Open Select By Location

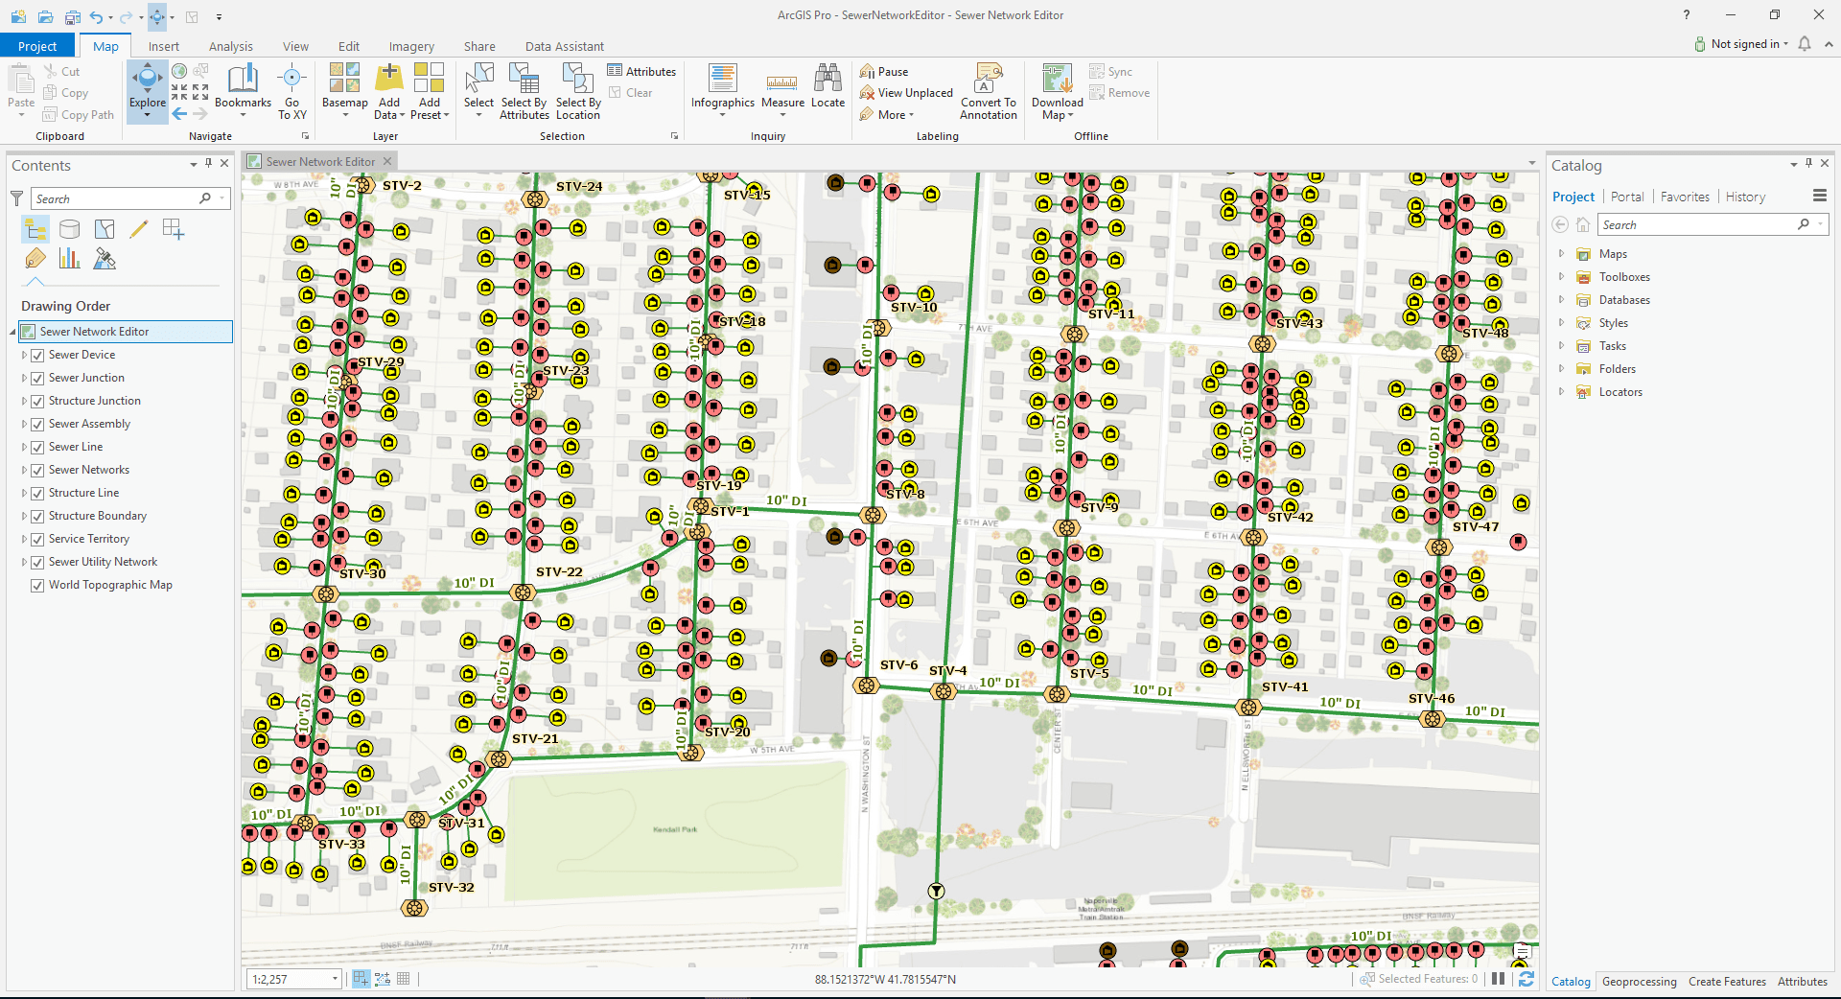(578, 91)
